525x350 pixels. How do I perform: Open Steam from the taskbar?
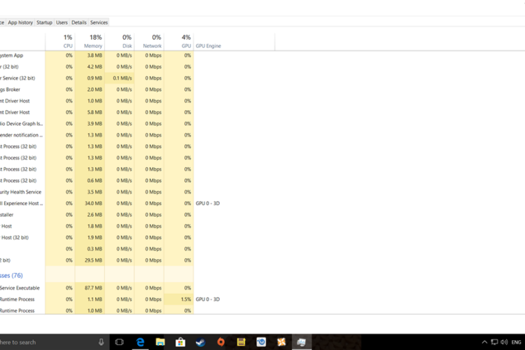[201, 342]
